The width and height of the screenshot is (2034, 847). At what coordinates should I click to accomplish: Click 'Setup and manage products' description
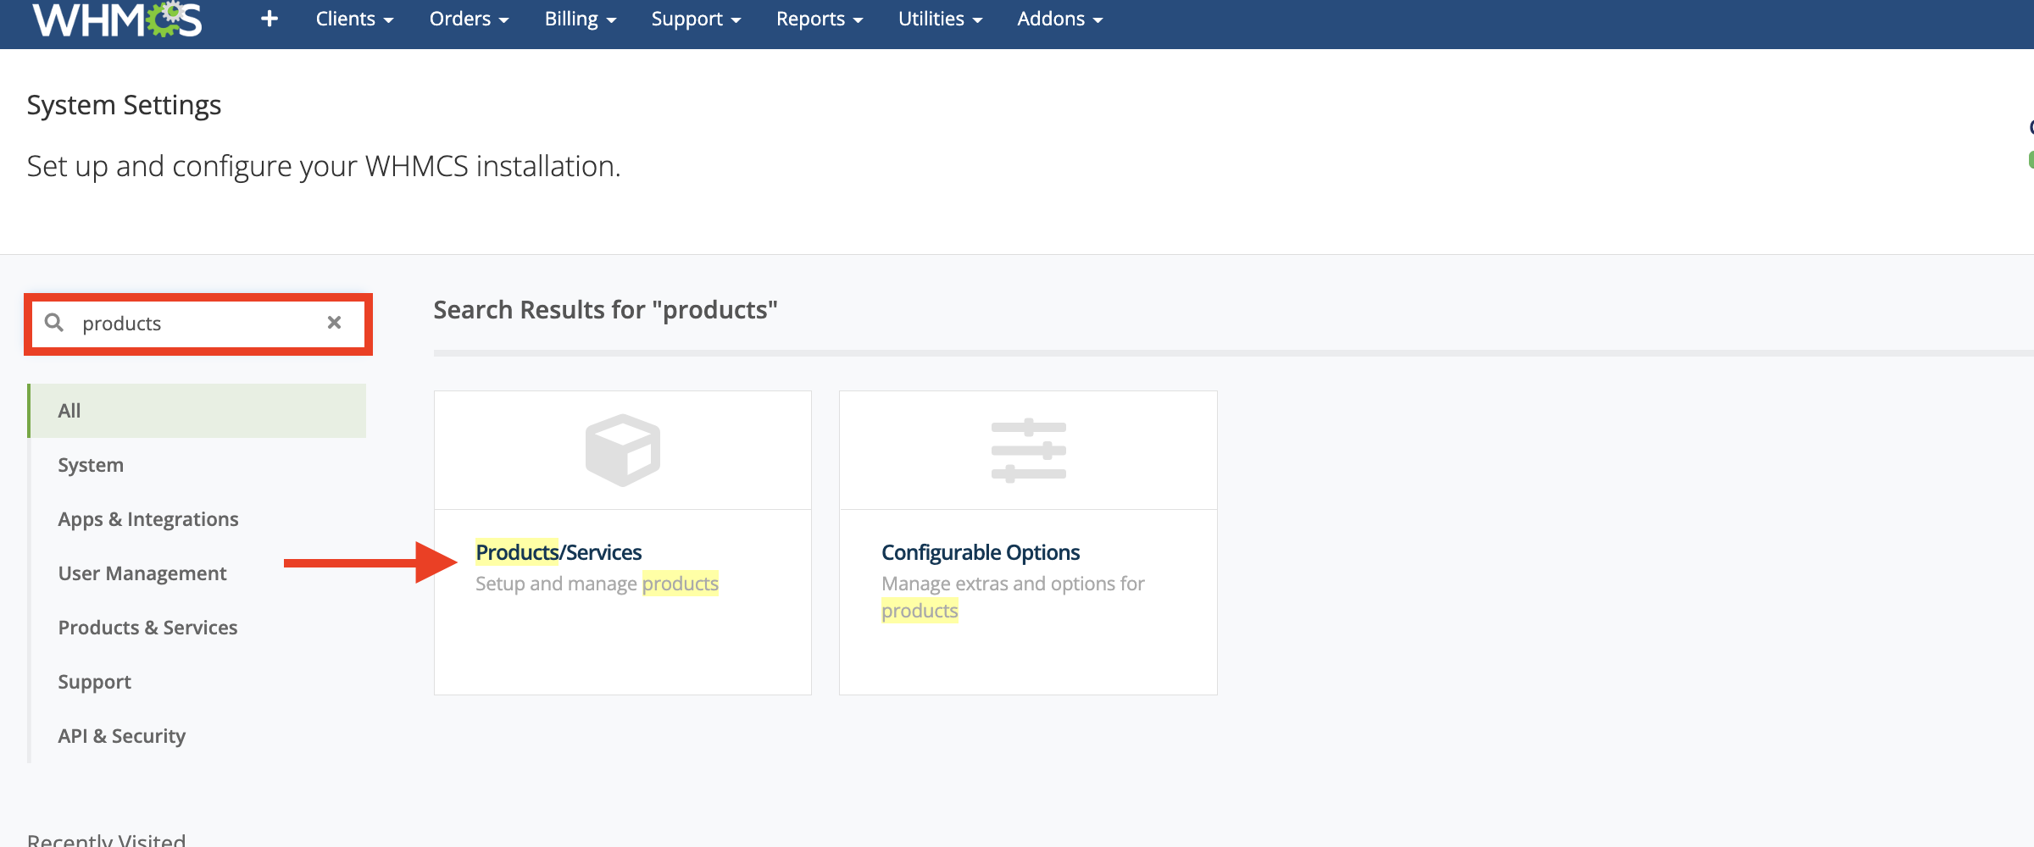(597, 584)
